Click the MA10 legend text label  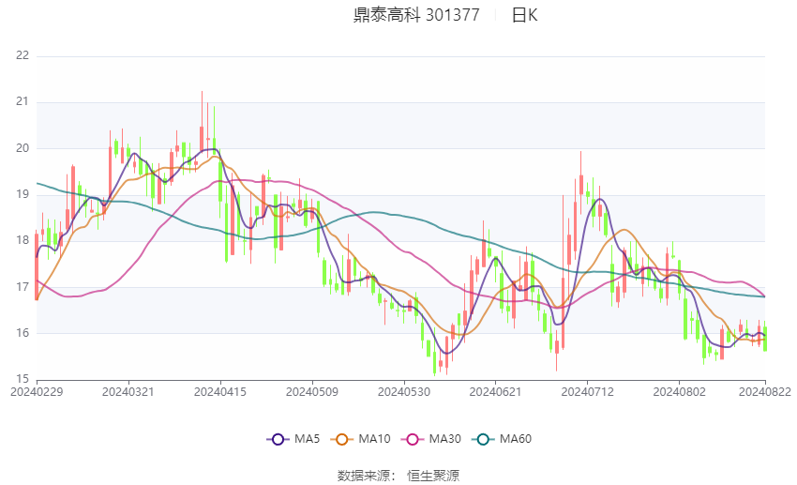tap(375, 439)
